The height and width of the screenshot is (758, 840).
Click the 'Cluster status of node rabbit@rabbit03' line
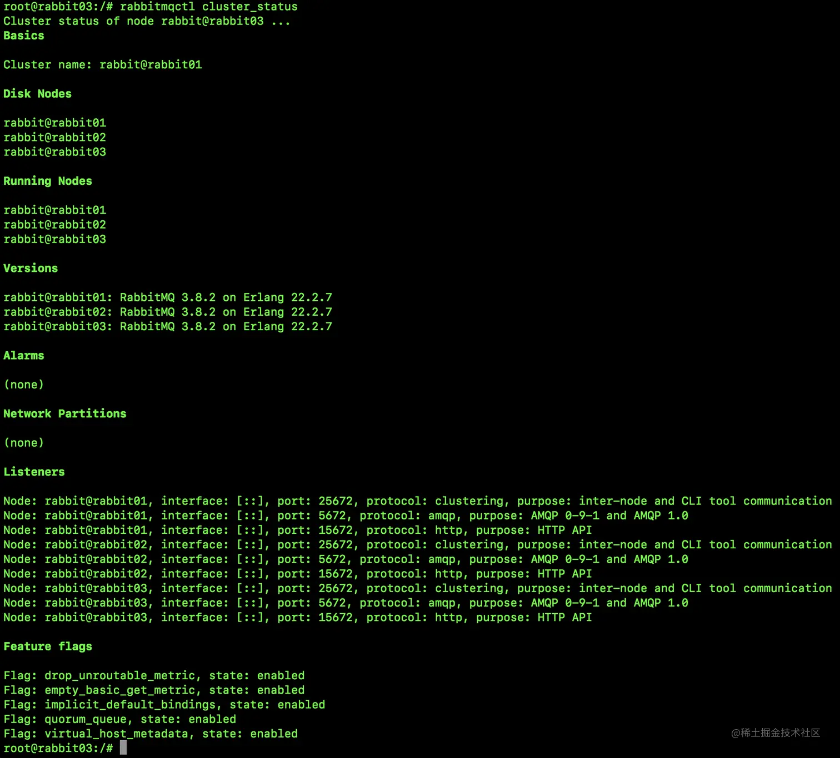pyautogui.click(x=147, y=21)
